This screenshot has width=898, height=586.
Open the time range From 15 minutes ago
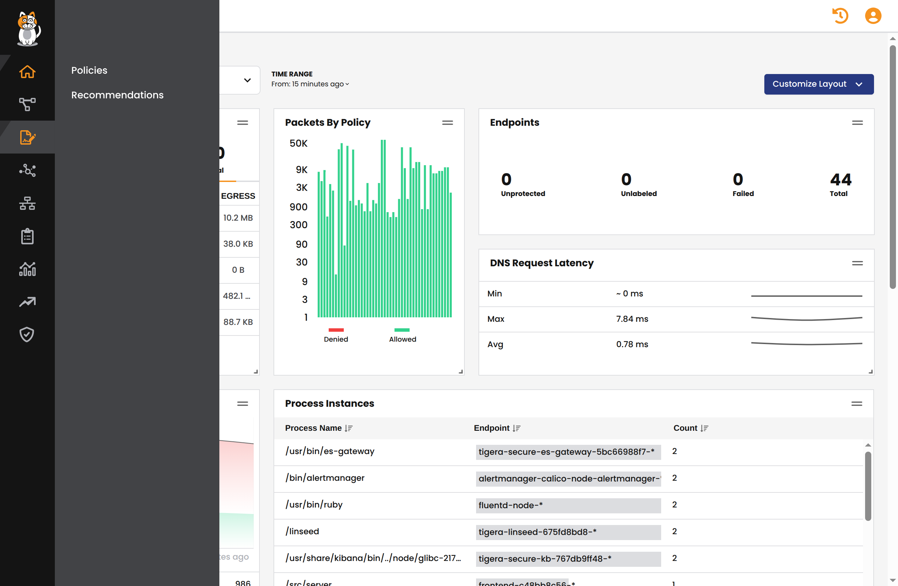coord(310,84)
